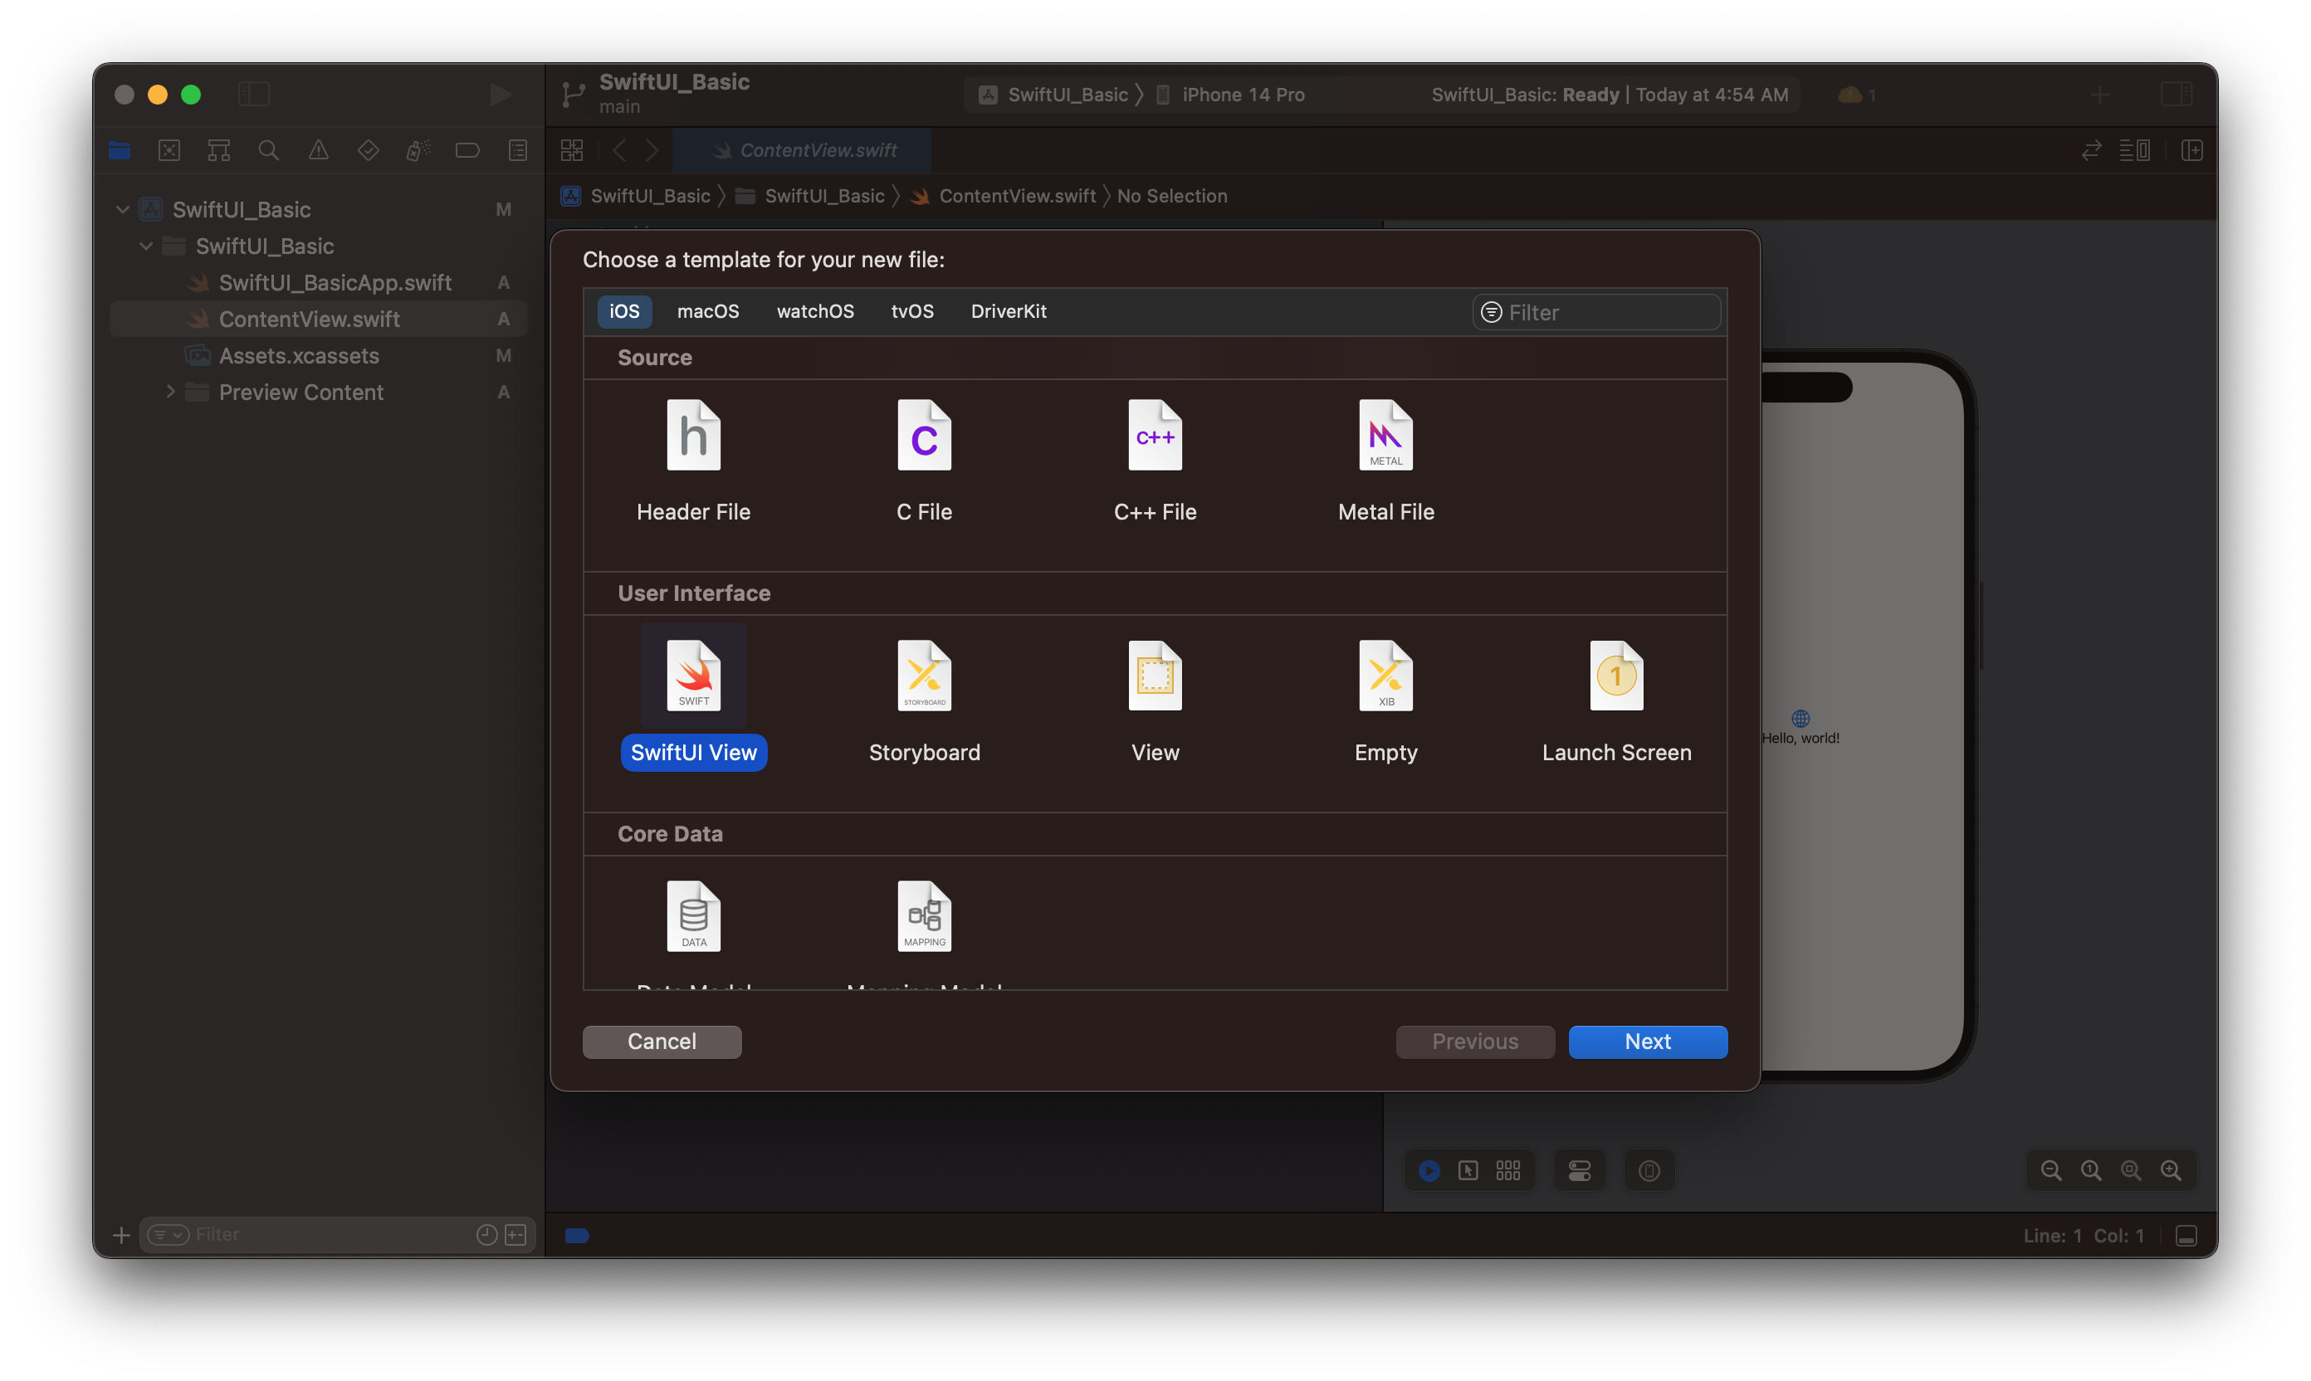Click the template Filter field
2311x1381 pixels.
click(1596, 312)
